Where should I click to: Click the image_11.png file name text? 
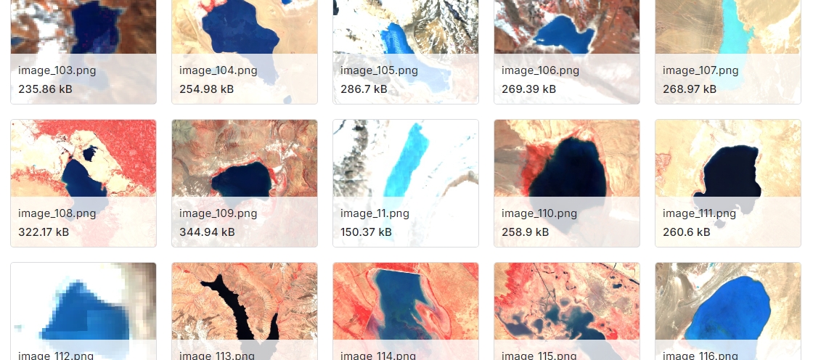[375, 213]
